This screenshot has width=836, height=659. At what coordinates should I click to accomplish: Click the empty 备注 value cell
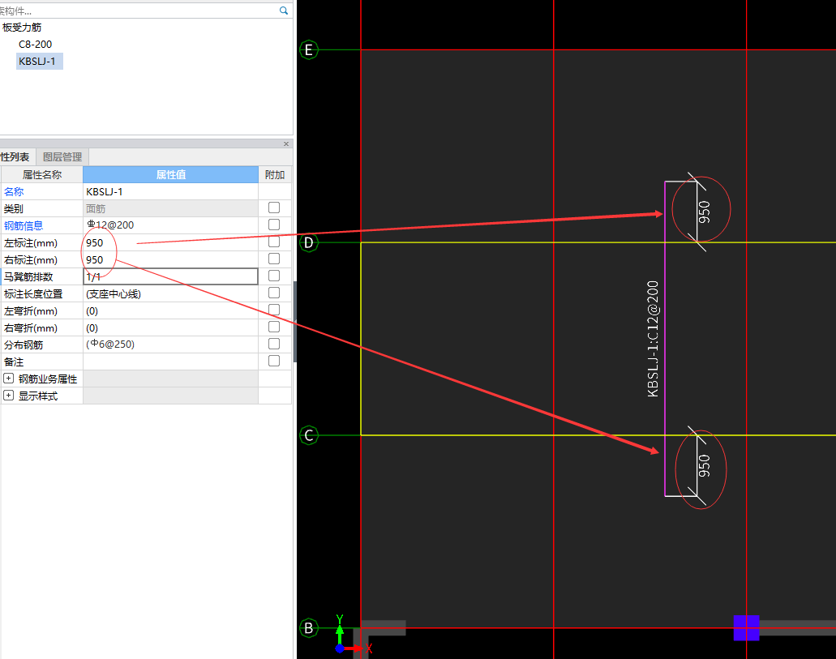[x=170, y=362]
